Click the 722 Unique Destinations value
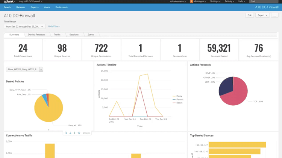 click(x=101, y=48)
